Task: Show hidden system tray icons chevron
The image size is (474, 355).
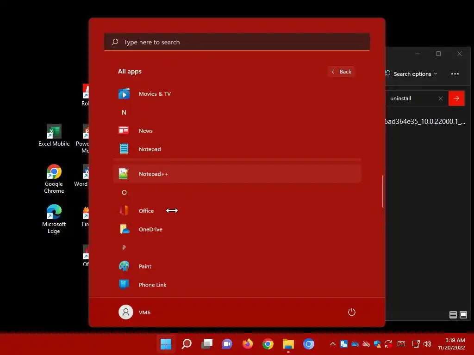Action: tap(332, 344)
